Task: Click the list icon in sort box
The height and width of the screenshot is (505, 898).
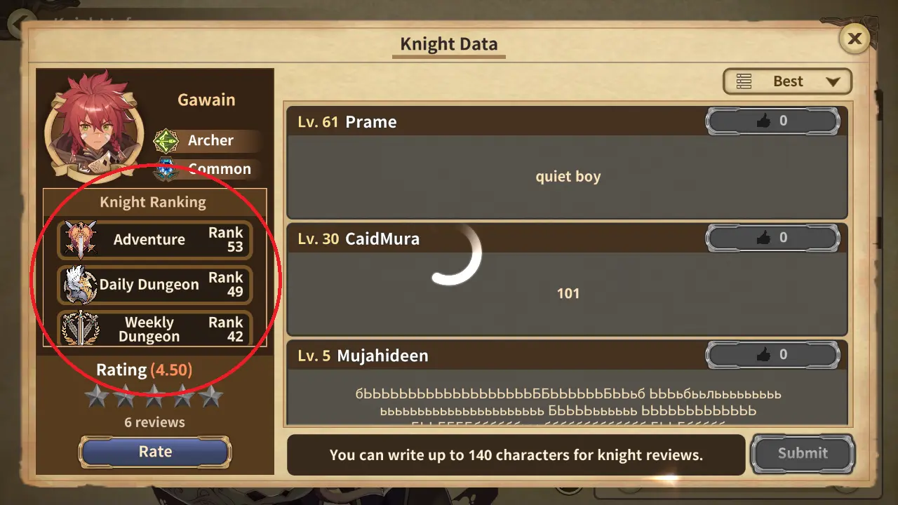Action: coord(744,82)
